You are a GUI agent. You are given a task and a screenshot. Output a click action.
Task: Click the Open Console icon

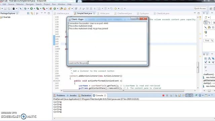[206, 95]
